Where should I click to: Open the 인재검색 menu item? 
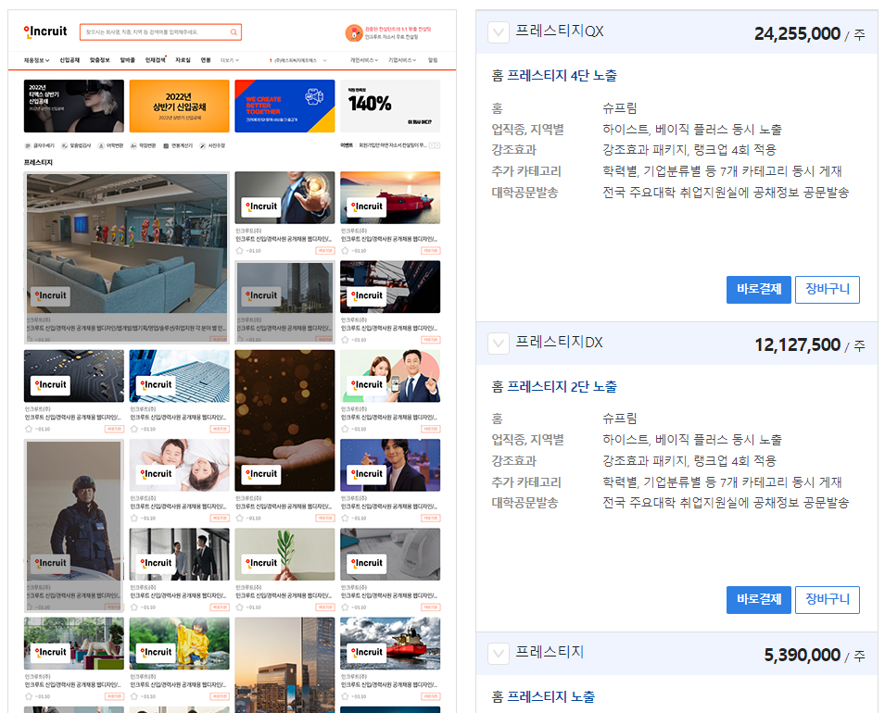155,60
